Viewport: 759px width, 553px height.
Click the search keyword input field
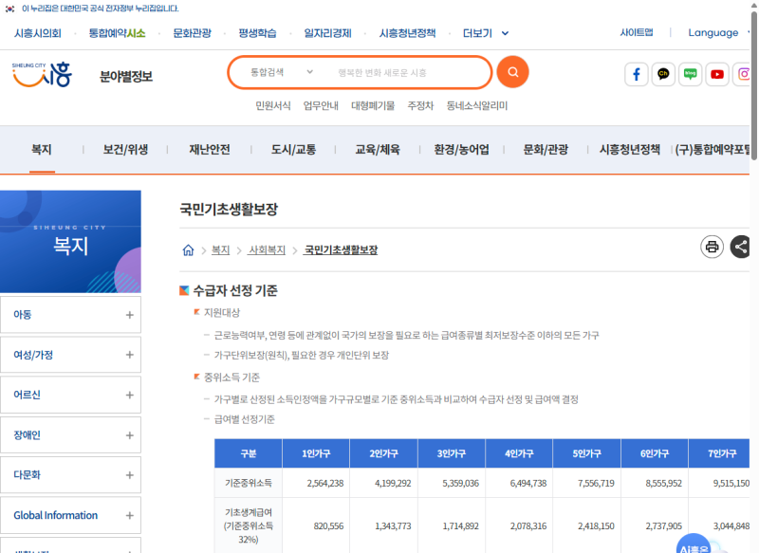coord(407,73)
